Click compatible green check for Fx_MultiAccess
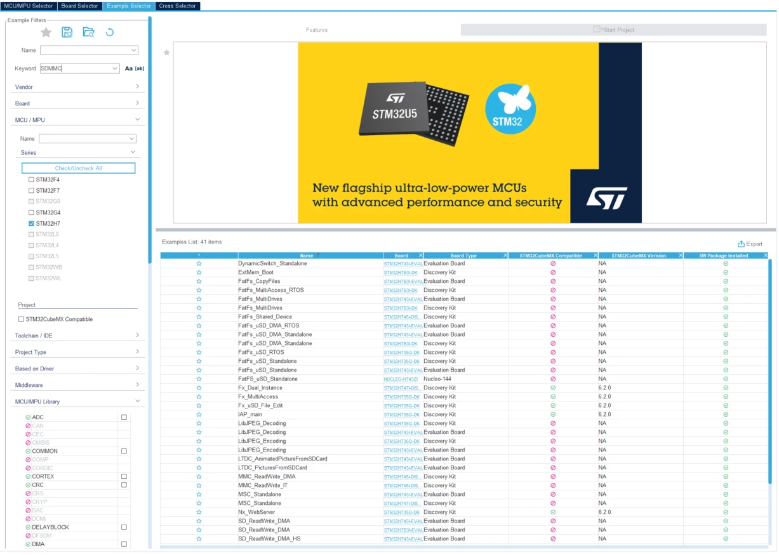This screenshot has width=779, height=555. (x=553, y=396)
